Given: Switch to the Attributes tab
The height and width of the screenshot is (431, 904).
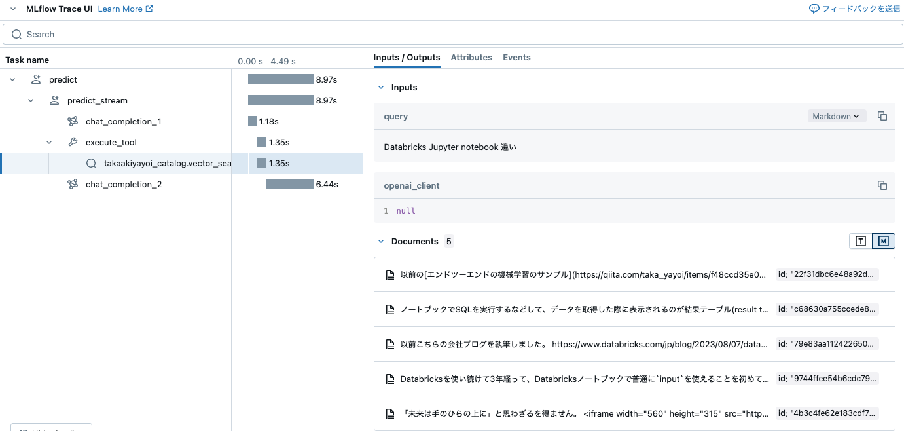Looking at the screenshot, I should pyautogui.click(x=471, y=57).
